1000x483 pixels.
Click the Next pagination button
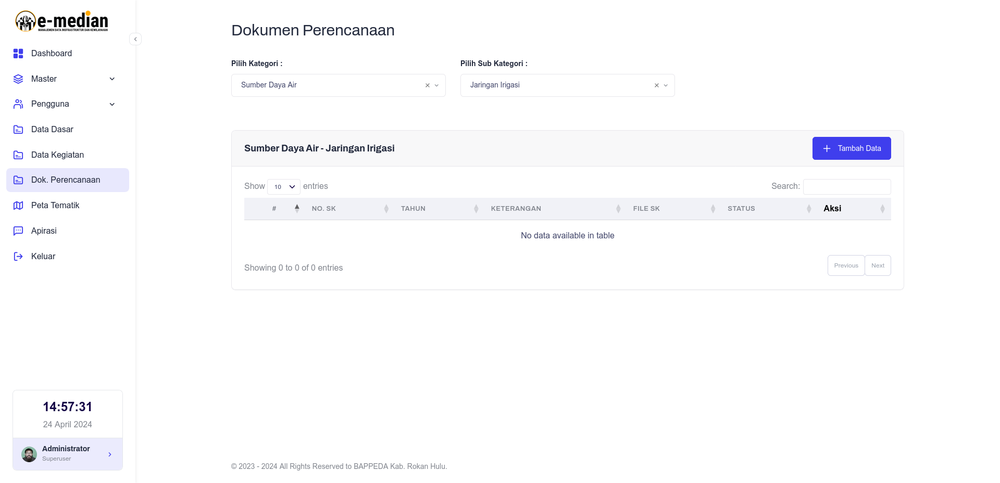pyautogui.click(x=878, y=265)
